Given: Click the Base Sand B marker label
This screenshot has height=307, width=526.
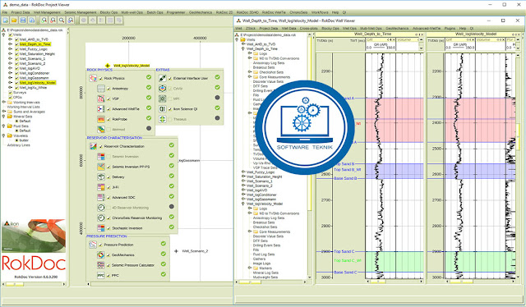Looking at the screenshot, I should point(345,178).
